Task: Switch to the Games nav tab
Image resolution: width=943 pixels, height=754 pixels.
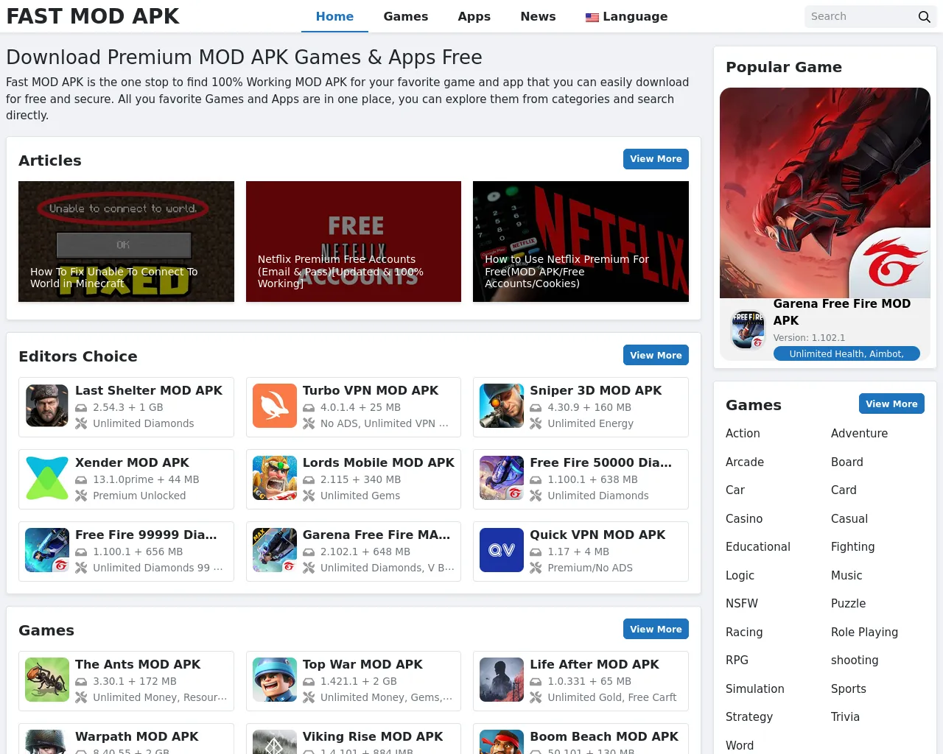Action: [x=405, y=16]
